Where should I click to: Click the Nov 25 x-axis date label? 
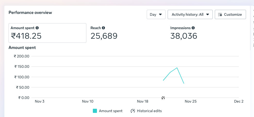[x=191, y=101]
